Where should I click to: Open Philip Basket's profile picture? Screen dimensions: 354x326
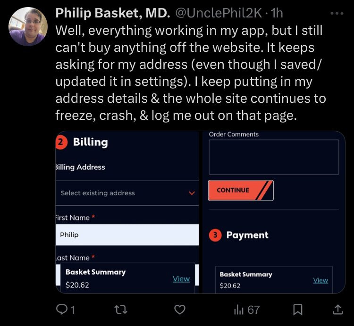click(28, 26)
